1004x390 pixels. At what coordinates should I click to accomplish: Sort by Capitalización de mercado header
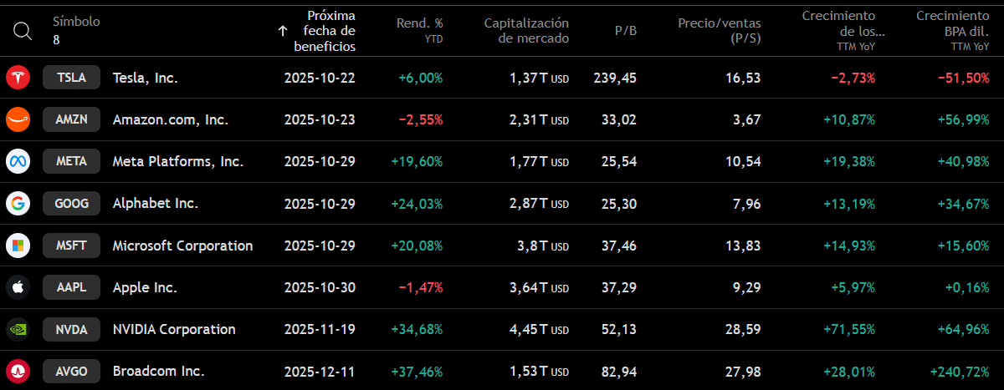point(526,30)
